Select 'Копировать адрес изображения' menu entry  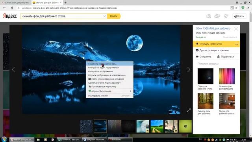tap(109, 67)
